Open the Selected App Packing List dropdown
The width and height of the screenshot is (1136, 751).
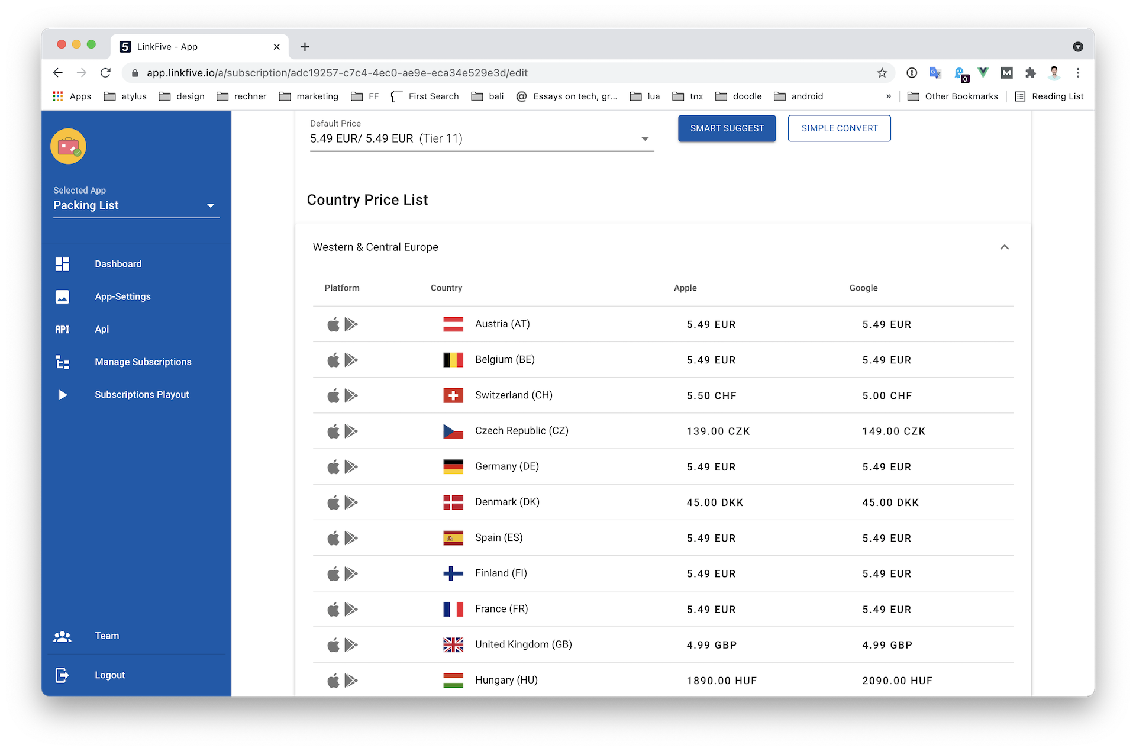click(136, 205)
